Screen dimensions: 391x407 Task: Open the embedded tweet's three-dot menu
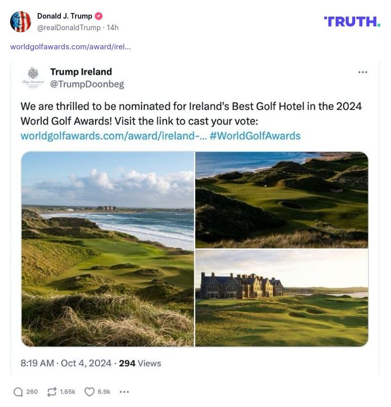[x=363, y=72]
